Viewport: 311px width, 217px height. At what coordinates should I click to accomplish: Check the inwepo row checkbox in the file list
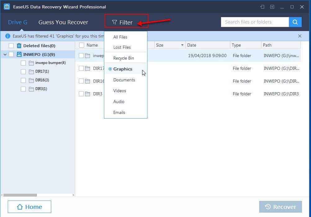tap(81, 56)
